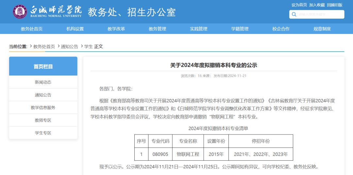353x175 pixels.
Task: Click the search magnifier icon
Action: [x=294, y=14]
